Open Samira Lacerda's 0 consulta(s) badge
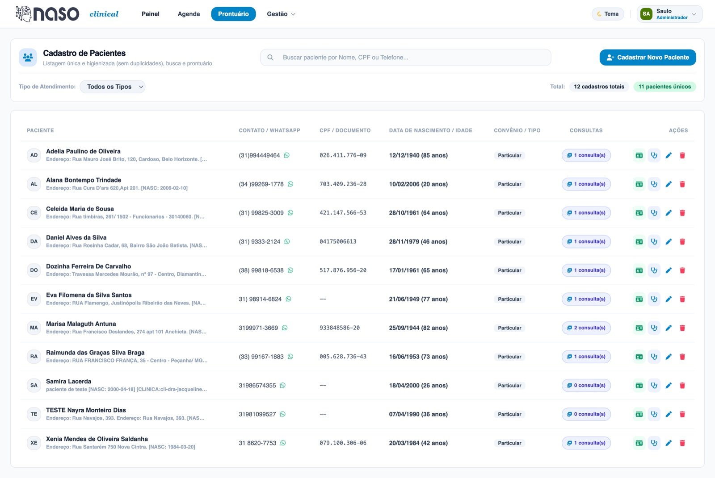Viewport: 715px width, 478px height. point(586,386)
